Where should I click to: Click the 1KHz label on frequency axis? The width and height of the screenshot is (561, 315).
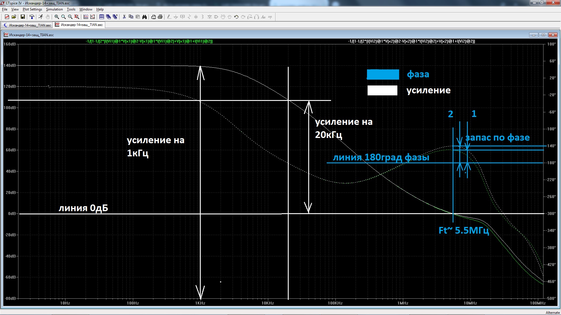pyautogui.click(x=200, y=303)
